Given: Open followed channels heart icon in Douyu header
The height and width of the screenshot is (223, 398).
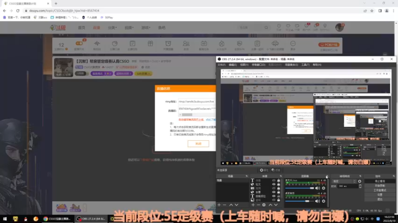Looking at the screenshot, I should pos(288,26).
